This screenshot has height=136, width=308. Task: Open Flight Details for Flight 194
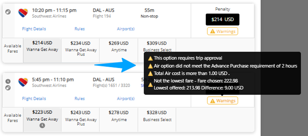(x=34, y=29)
